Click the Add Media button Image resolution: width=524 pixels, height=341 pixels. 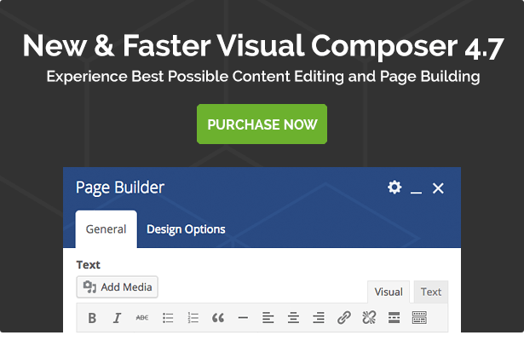pyautogui.click(x=117, y=286)
